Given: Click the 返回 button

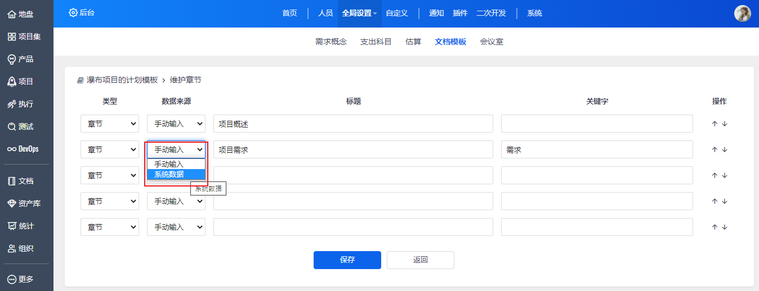Looking at the screenshot, I should tap(421, 260).
